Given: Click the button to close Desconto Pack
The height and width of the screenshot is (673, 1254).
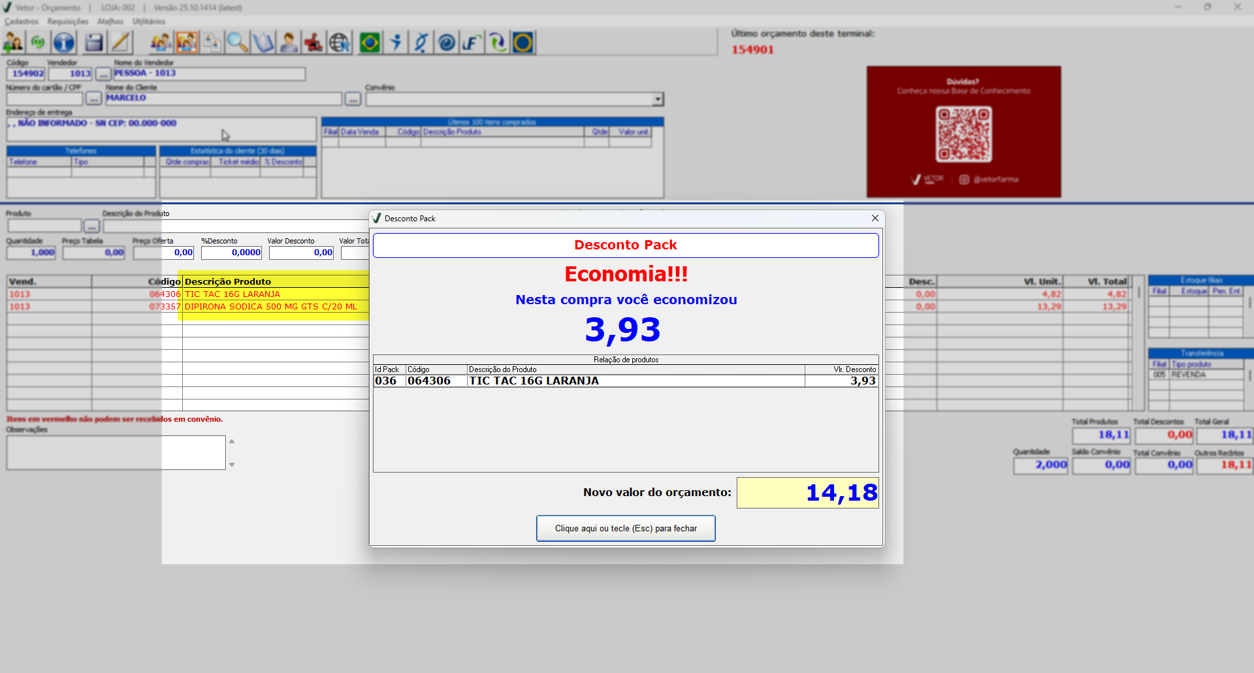Looking at the screenshot, I should [626, 528].
